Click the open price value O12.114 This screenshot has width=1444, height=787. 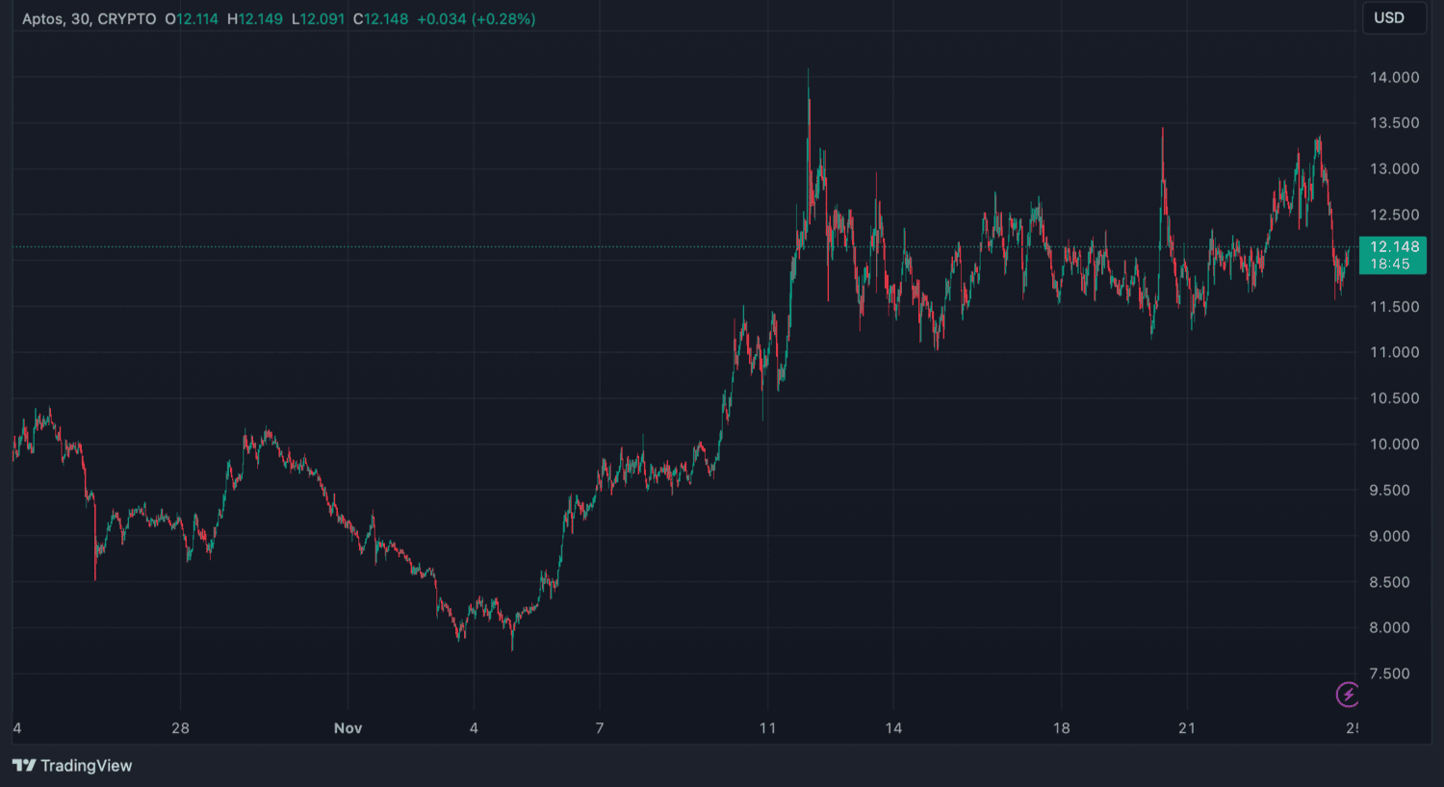(192, 19)
